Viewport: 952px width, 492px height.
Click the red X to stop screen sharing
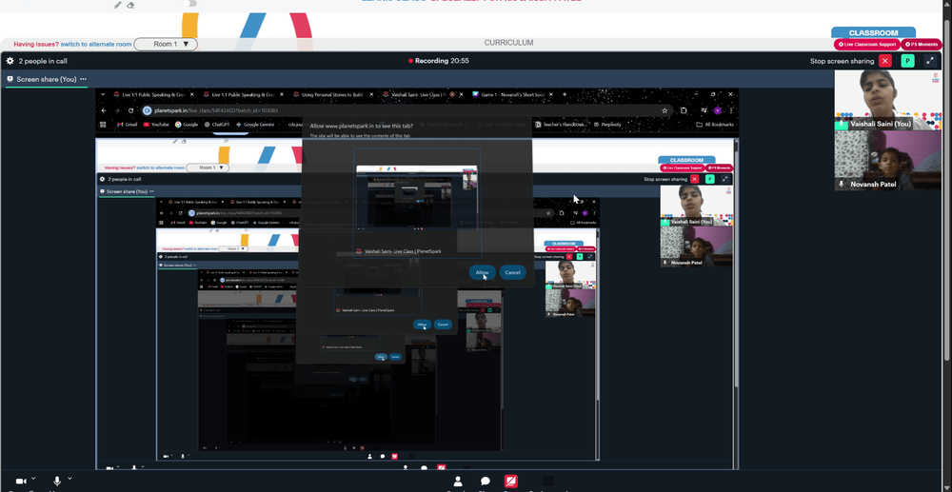[885, 61]
